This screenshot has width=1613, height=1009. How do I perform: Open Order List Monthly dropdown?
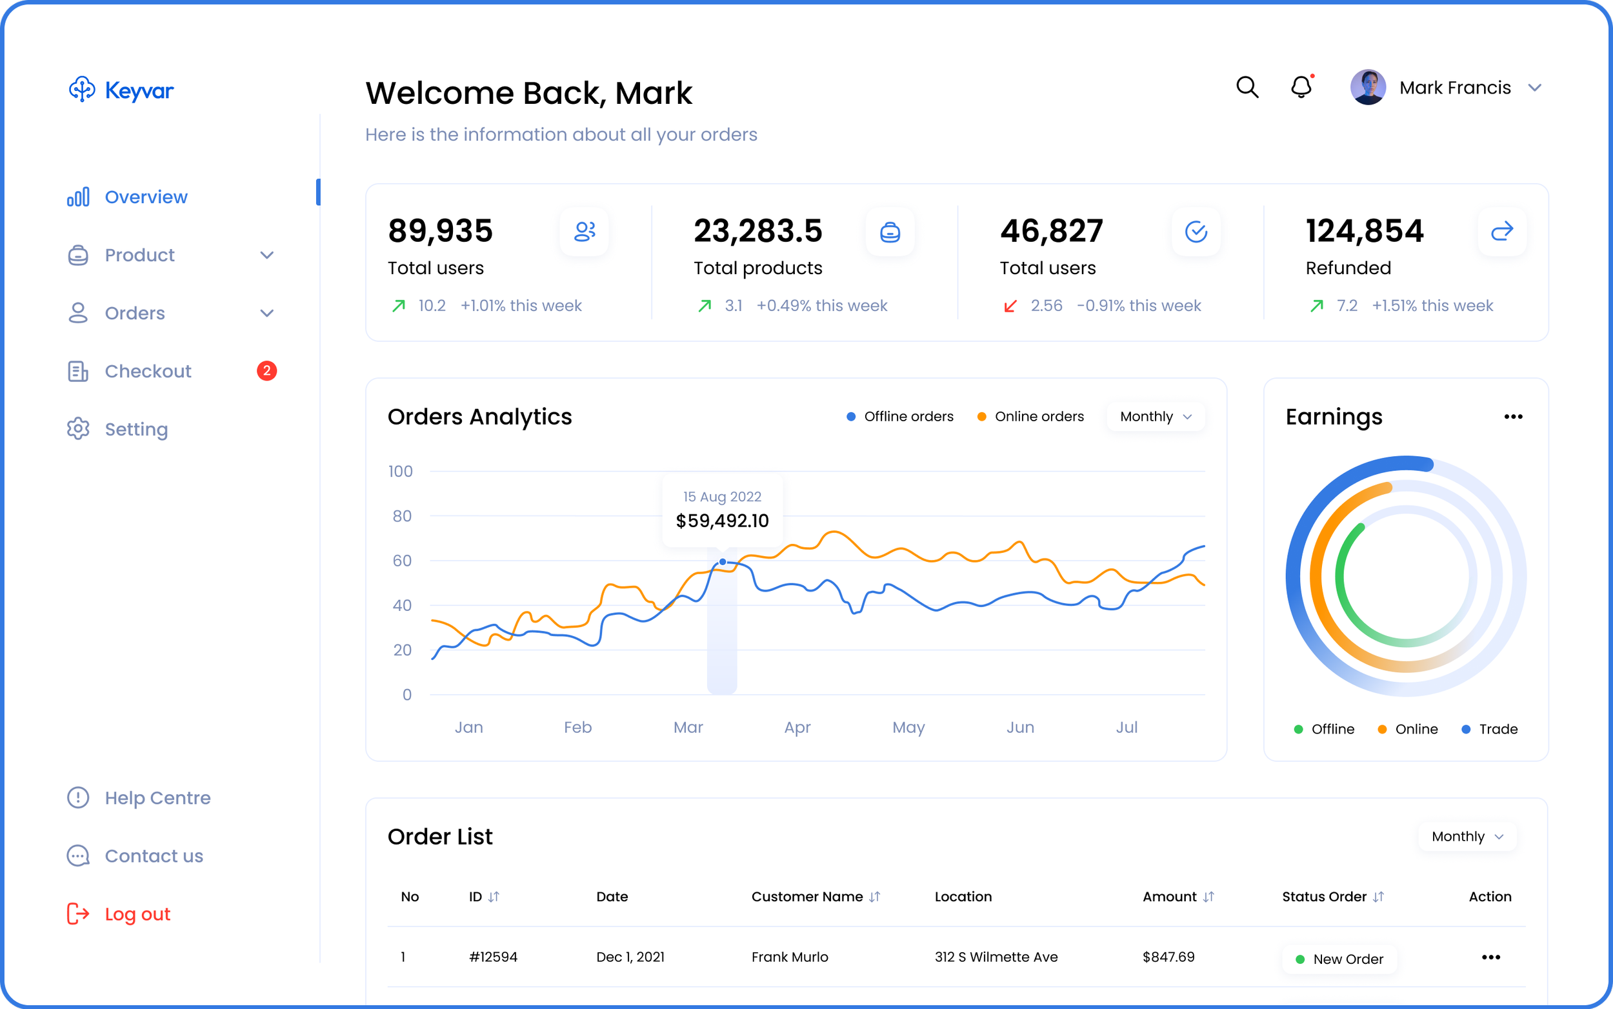click(1467, 837)
